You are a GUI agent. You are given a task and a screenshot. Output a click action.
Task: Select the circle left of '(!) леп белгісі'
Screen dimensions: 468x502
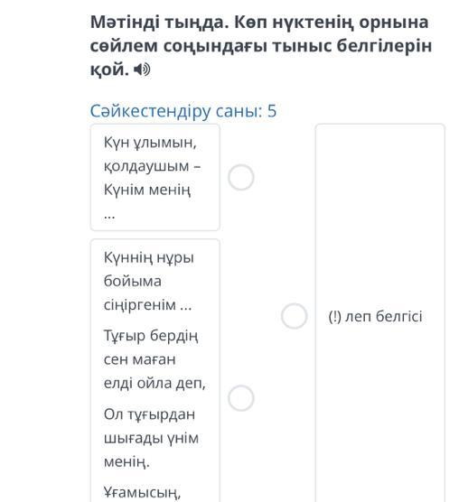(x=294, y=316)
